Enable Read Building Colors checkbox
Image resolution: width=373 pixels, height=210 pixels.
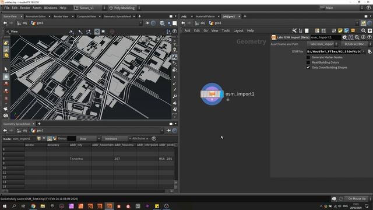coord(308,62)
